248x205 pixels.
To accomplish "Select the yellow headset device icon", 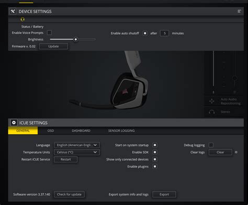I will pos(22,19).
